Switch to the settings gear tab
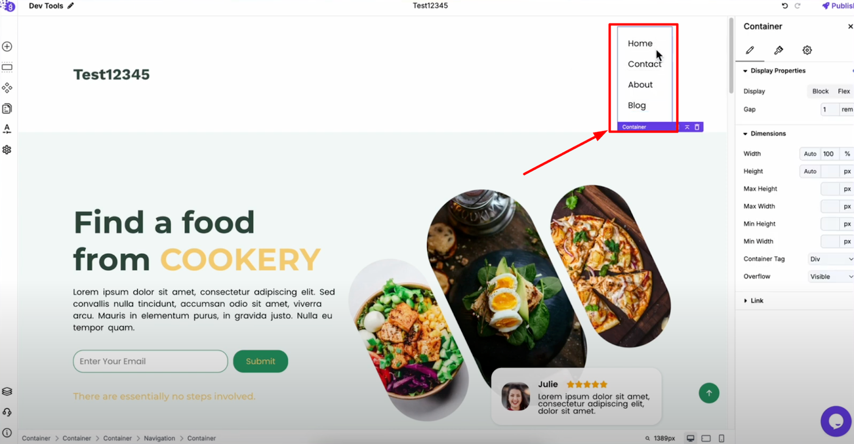The width and height of the screenshot is (854, 444). pos(807,50)
